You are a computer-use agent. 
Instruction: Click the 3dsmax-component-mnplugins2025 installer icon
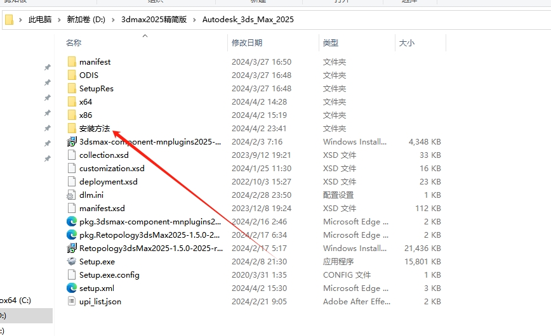coord(72,142)
